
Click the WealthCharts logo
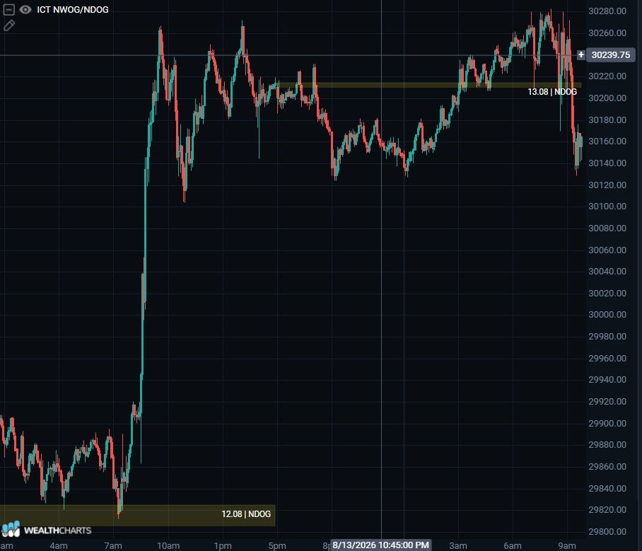point(11,529)
